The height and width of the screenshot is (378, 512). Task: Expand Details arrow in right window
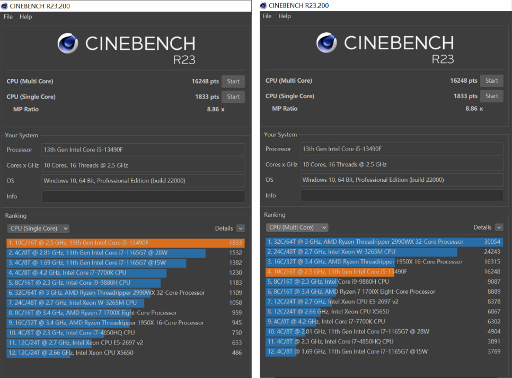pos(499,227)
